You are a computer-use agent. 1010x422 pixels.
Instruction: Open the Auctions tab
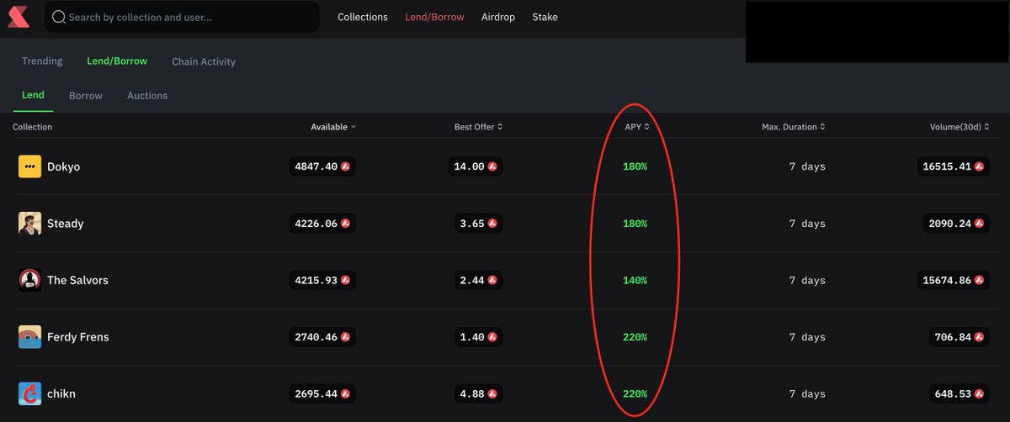coord(147,96)
